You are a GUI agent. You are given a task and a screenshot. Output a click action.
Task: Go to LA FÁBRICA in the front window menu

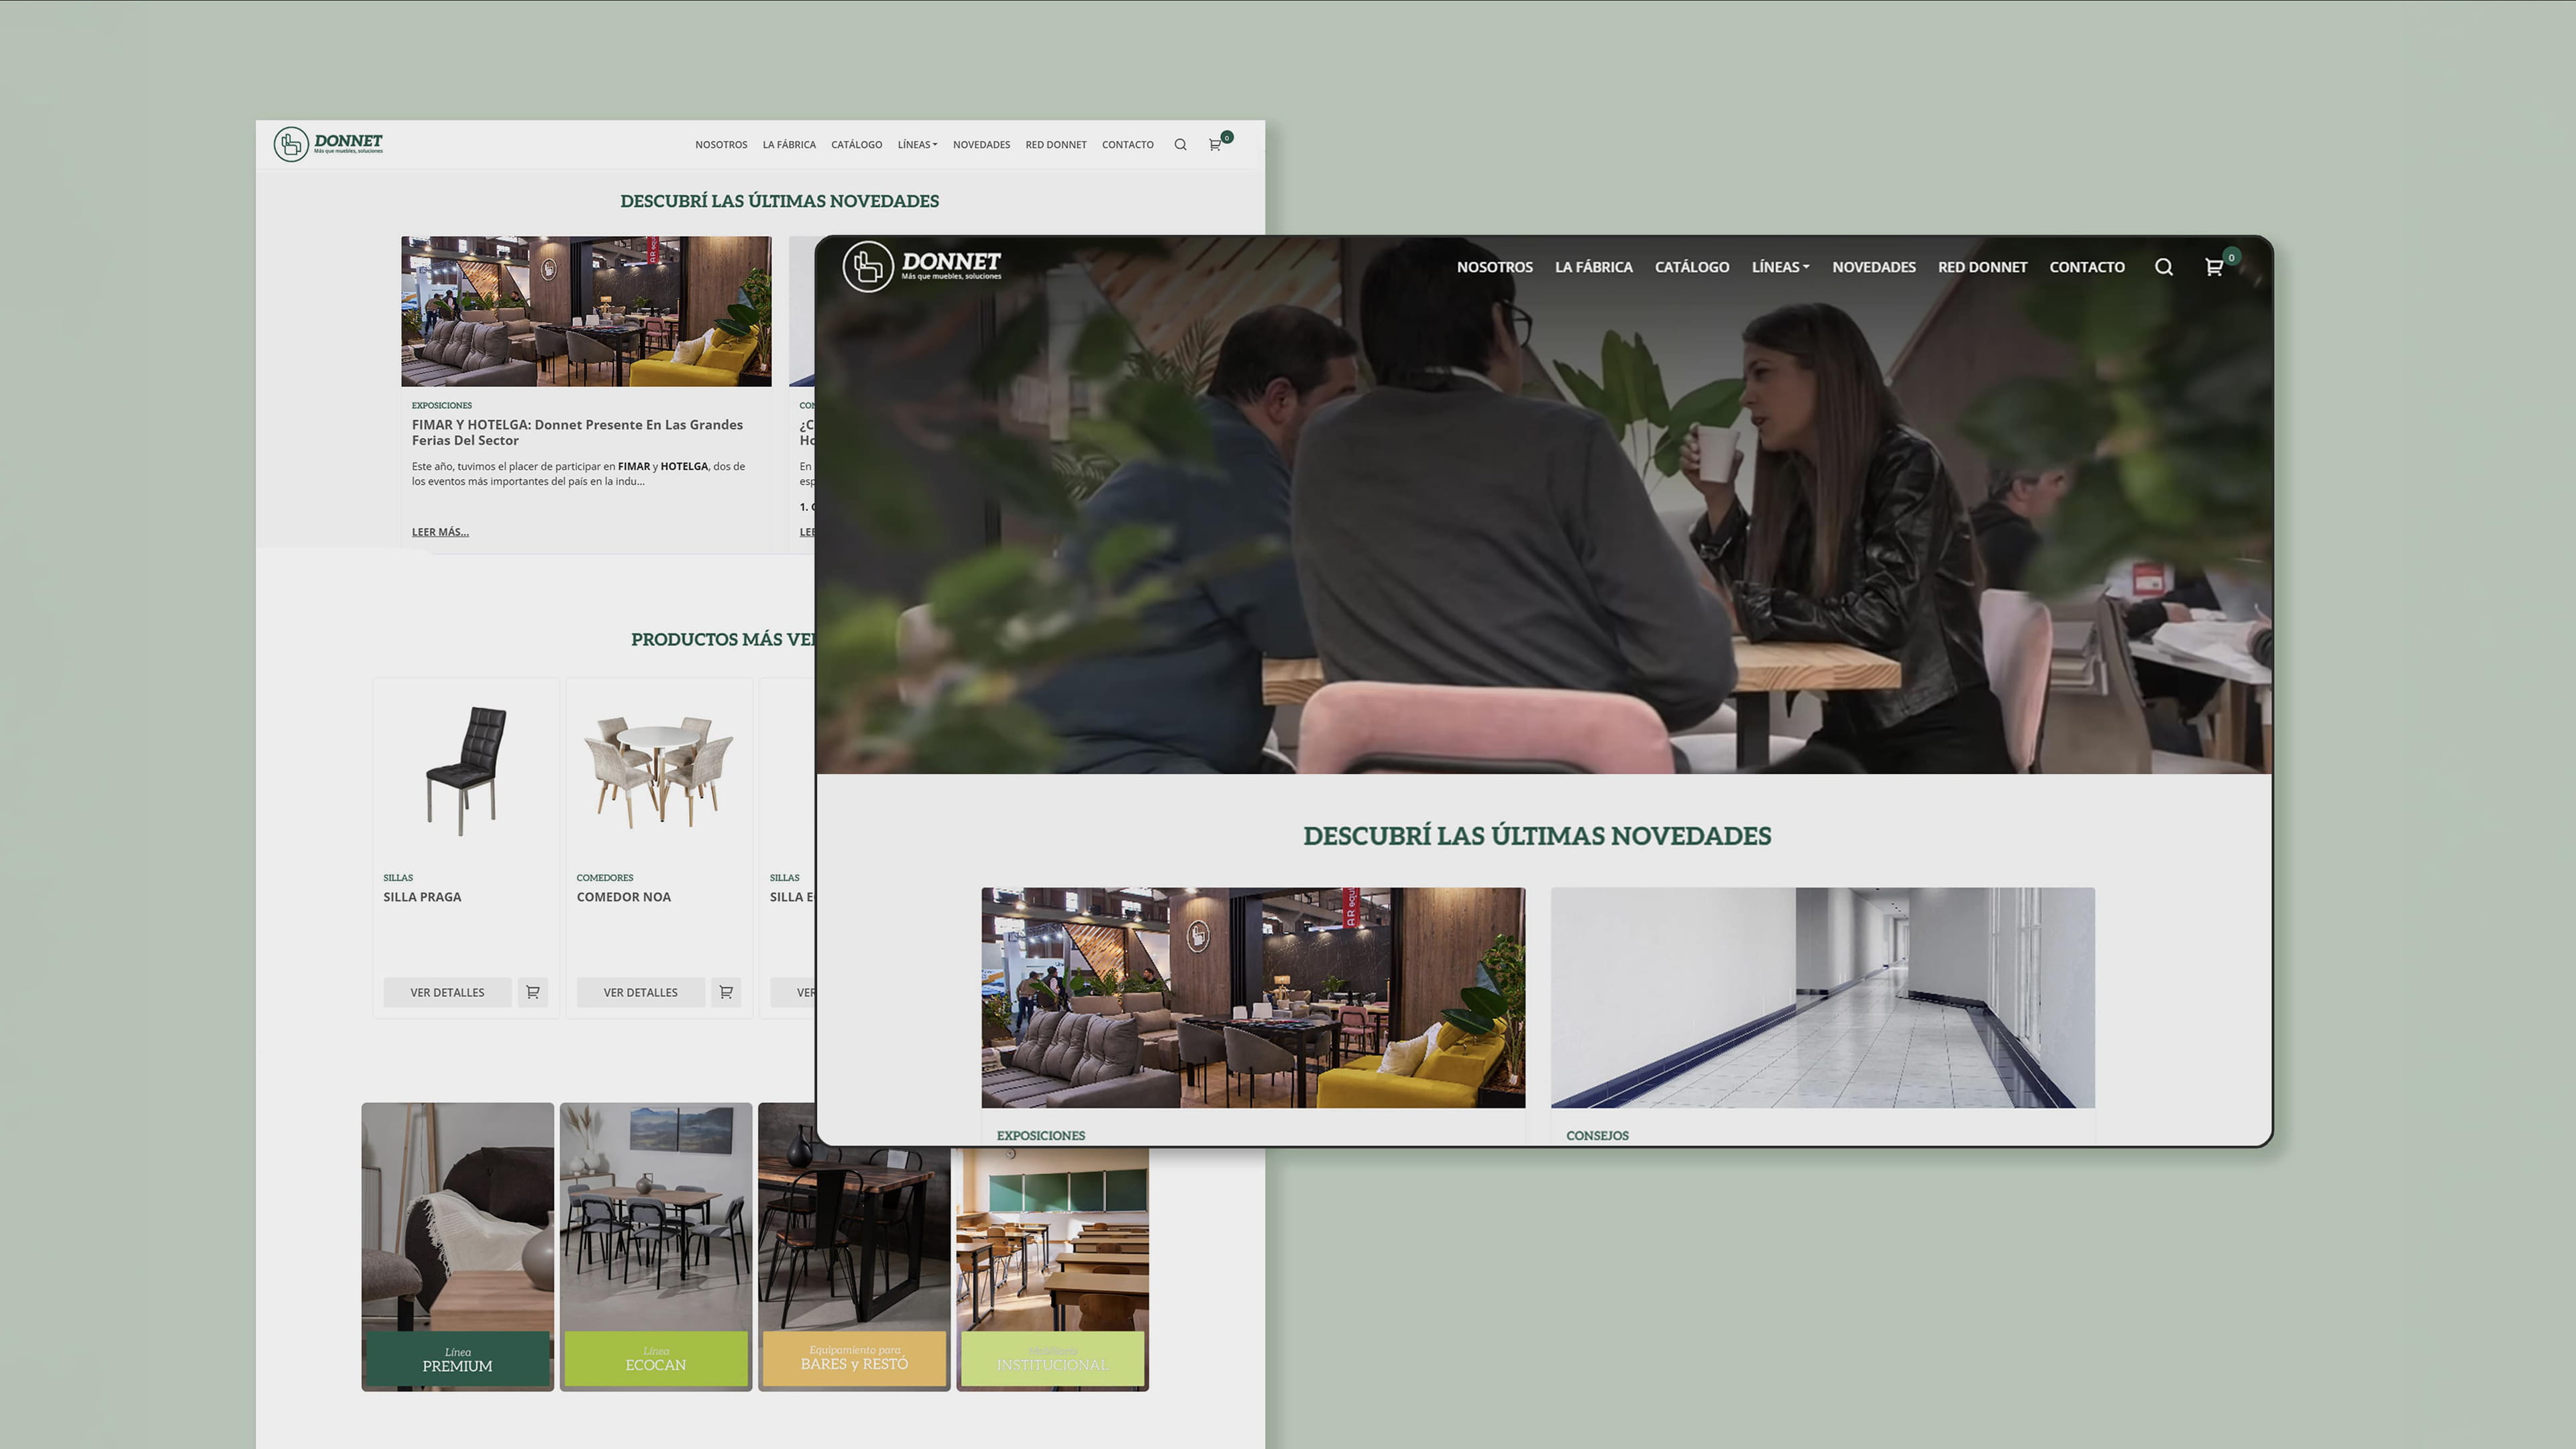point(1593,267)
